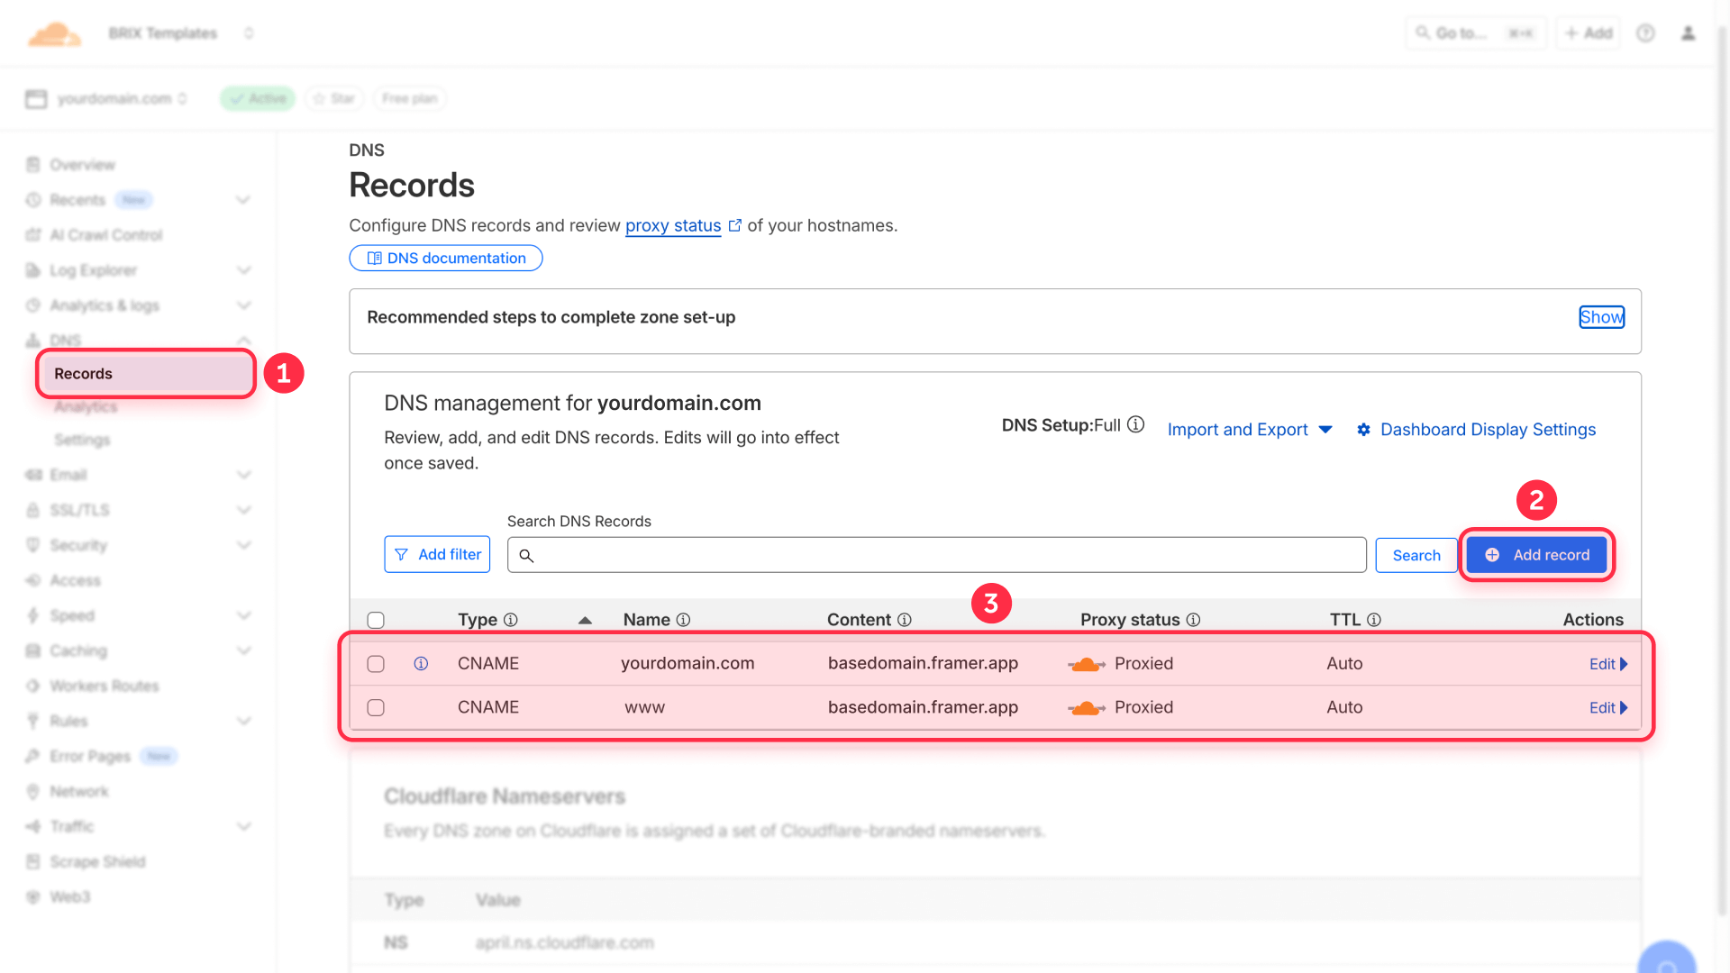Open SSL/TLS settings from sidebar
Viewport: 1730px width, 973px height.
click(x=77, y=510)
